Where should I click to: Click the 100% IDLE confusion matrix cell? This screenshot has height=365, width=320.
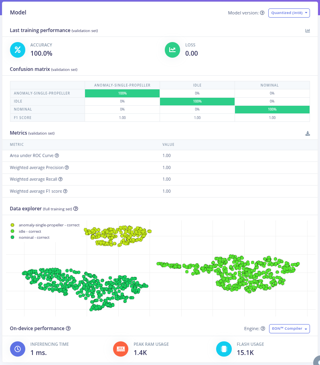pos(197,101)
